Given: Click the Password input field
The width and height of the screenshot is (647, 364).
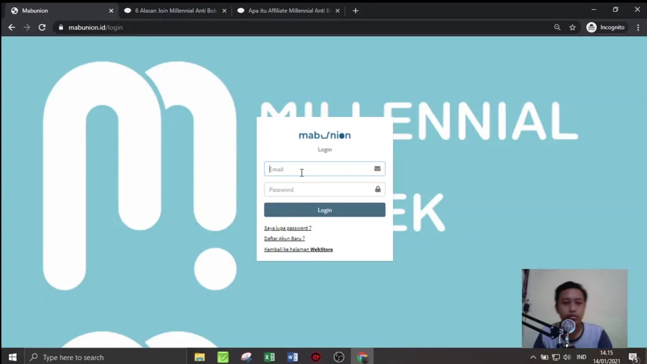Looking at the screenshot, I should point(325,190).
